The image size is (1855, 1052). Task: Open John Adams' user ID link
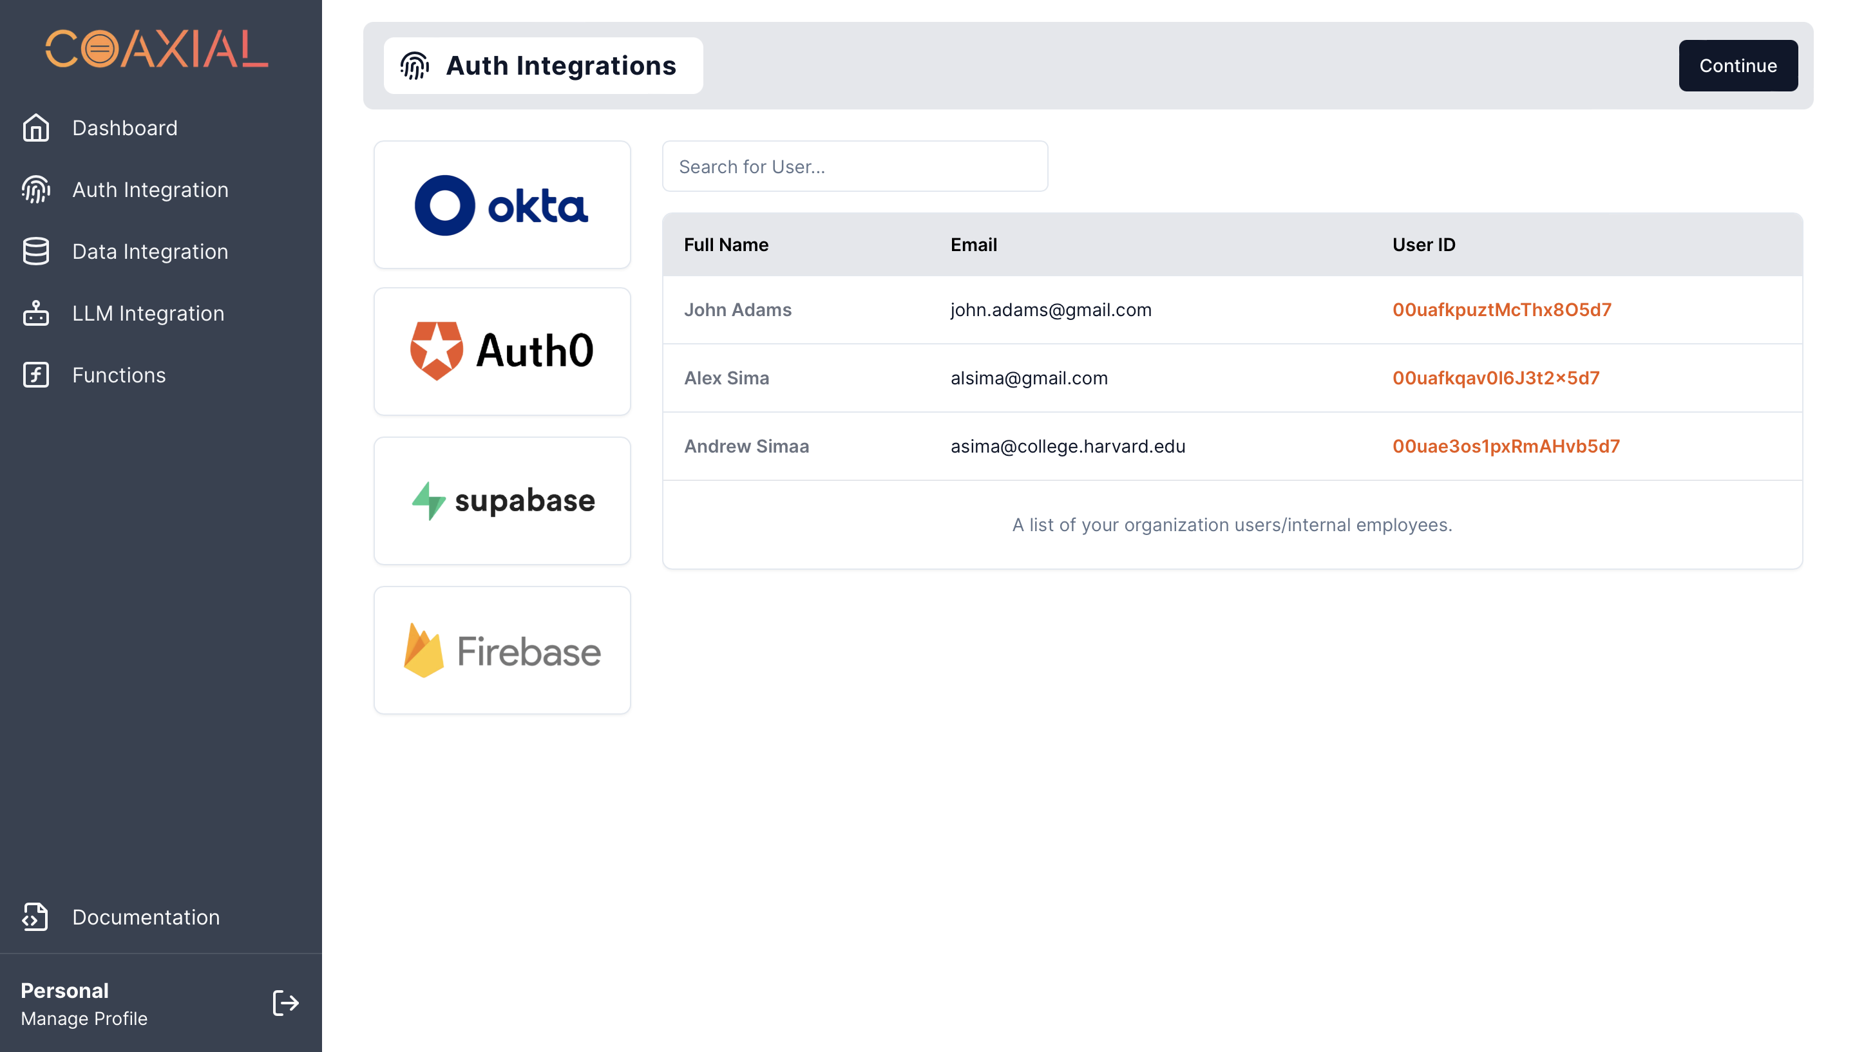1501,309
